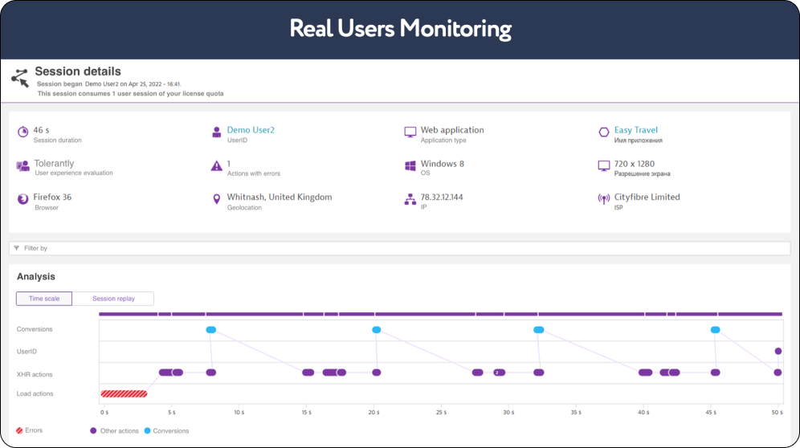This screenshot has height=448, width=800.
Task: Open the Easy Travel application link
Action: click(x=635, y=130)
